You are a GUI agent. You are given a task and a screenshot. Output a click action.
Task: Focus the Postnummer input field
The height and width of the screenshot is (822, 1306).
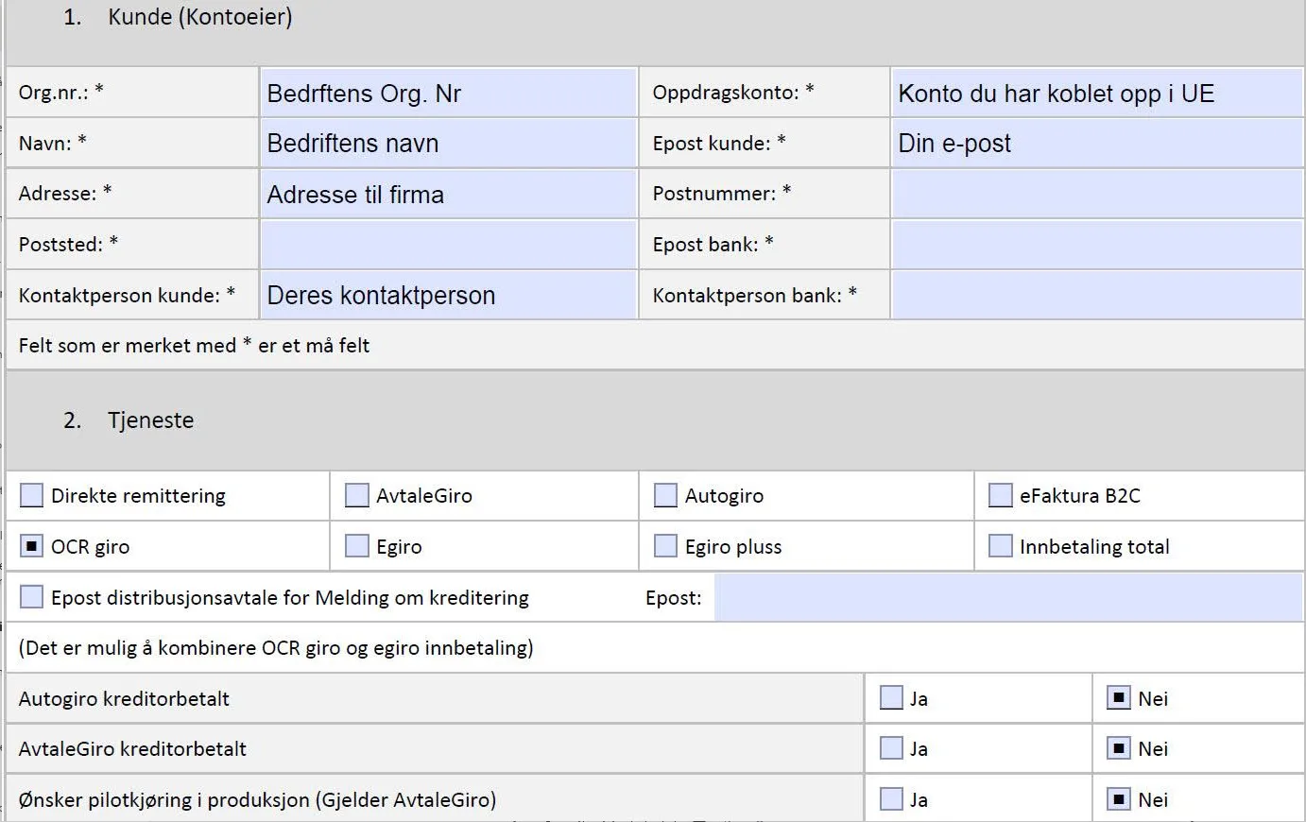pos(1096,194)
